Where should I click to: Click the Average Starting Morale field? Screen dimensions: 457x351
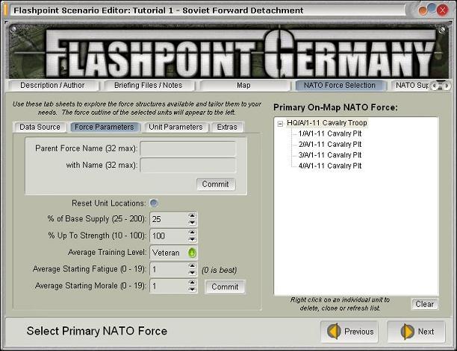[169, 286]
